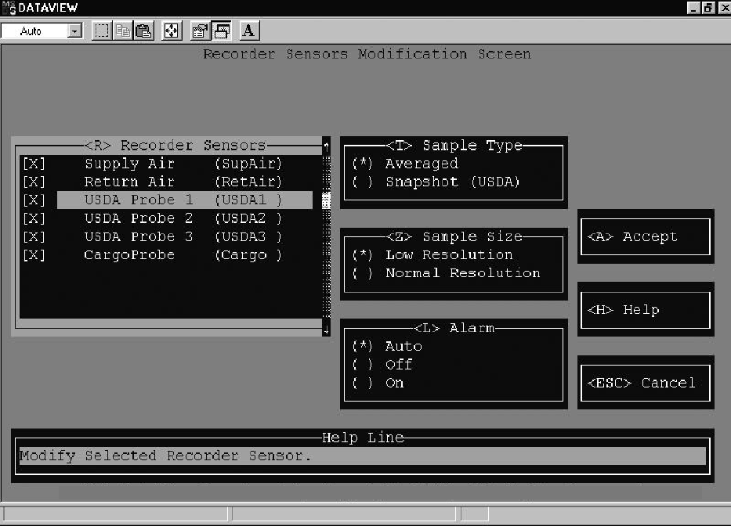The height and width of the screenshot is (526, 731).
Task: Toggle the Full screen toolbar icon
Action: [172, 31]
